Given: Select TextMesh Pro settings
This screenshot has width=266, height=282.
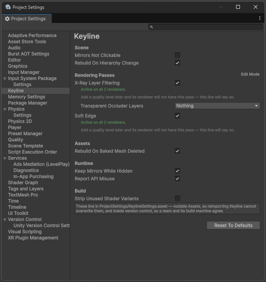Looking at the screenshot, I should point(23,195).
